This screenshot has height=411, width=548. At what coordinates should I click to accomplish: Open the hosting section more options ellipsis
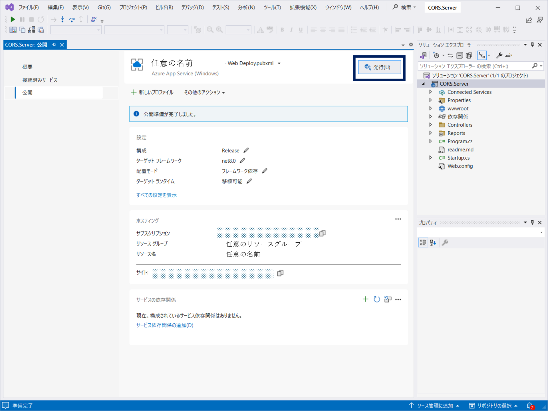(x=398, y=219)
